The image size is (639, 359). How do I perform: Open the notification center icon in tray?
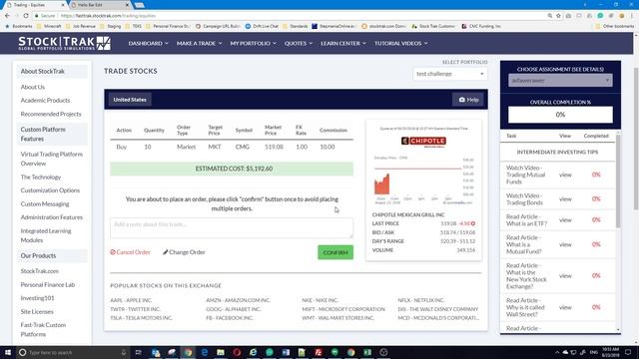pyautogui.click(x=628, y=352)
